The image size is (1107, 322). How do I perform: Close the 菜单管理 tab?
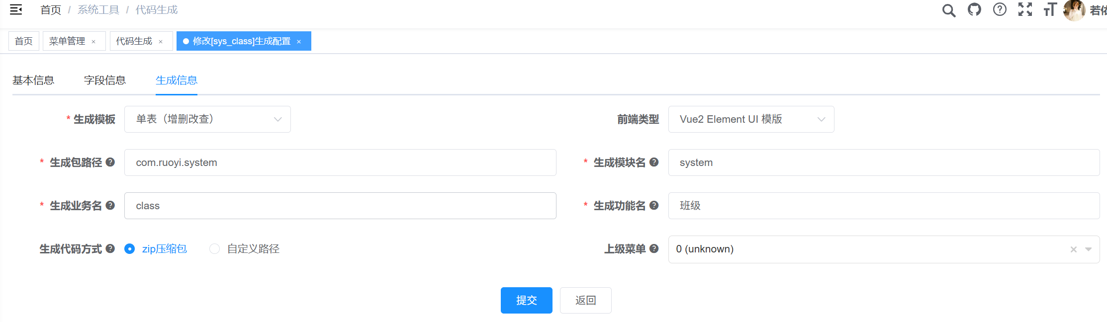93,42
